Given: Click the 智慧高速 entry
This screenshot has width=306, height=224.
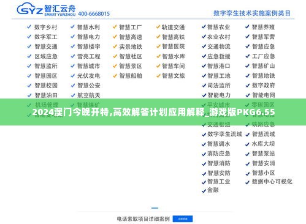Looking at the screenshot, I should (131, 37).
